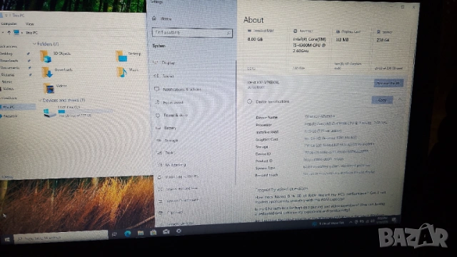Select Videos in the navigation pane
457x257 pixels.
tap(8, 89)
